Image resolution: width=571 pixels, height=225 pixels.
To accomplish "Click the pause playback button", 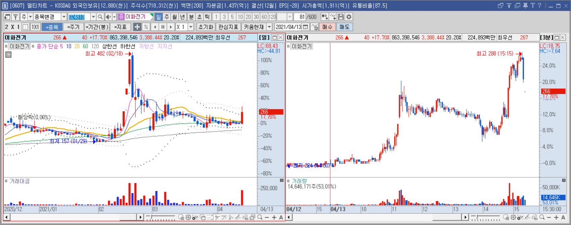I will click(x=163, y=27).
